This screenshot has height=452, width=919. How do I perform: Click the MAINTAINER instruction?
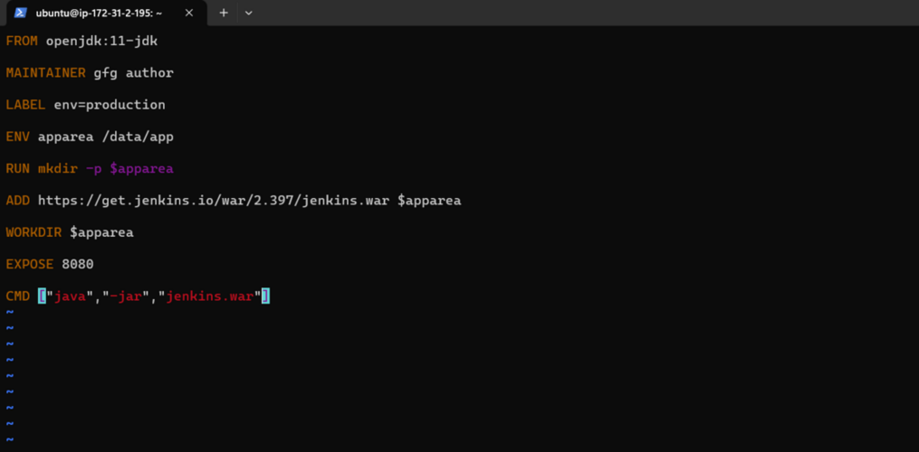45,72
